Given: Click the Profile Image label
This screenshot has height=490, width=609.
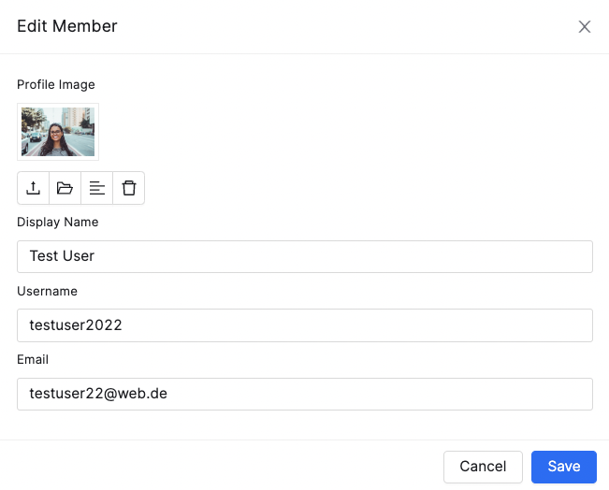Looking at the screenshot, I should click(x=56, y=85).
